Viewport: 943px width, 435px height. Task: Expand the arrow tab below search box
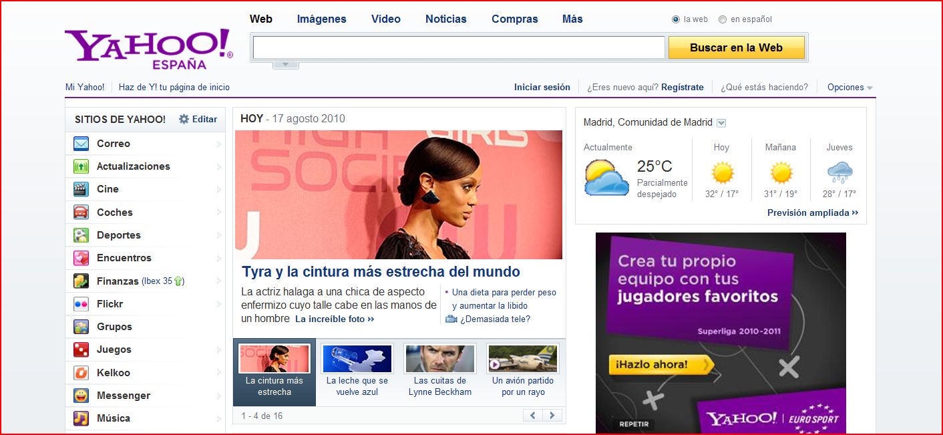285,64
